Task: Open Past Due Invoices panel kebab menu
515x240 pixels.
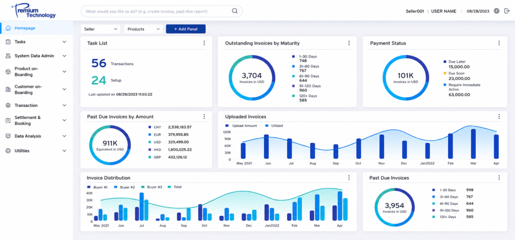Action: tap(499, 177)
